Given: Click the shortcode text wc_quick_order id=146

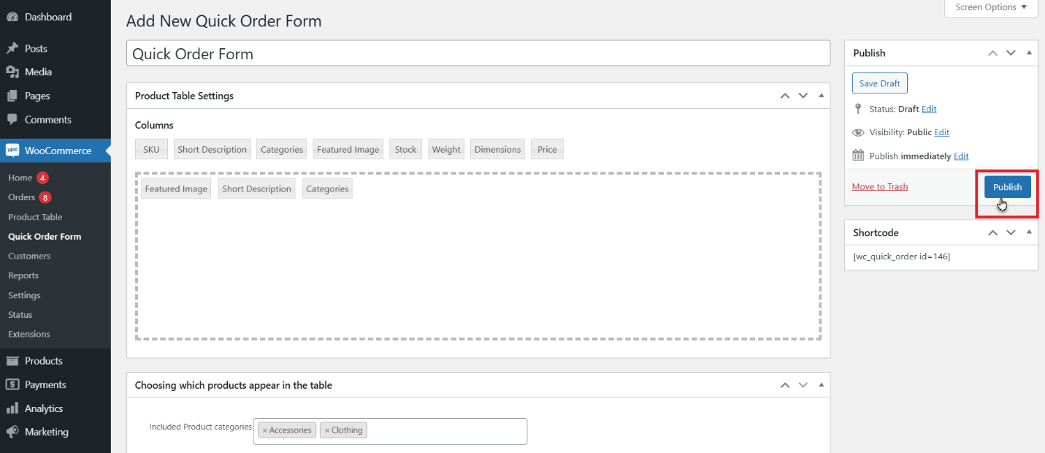Looking at the screenshot, I should tap(901, 256).
